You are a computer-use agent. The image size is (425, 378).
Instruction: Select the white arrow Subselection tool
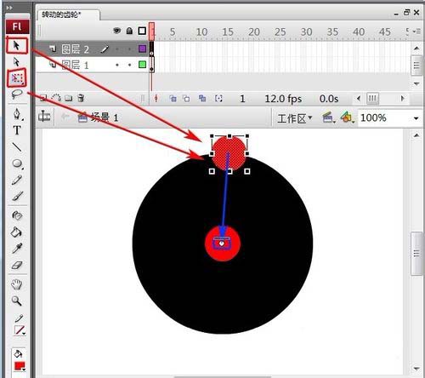[16, 61]
